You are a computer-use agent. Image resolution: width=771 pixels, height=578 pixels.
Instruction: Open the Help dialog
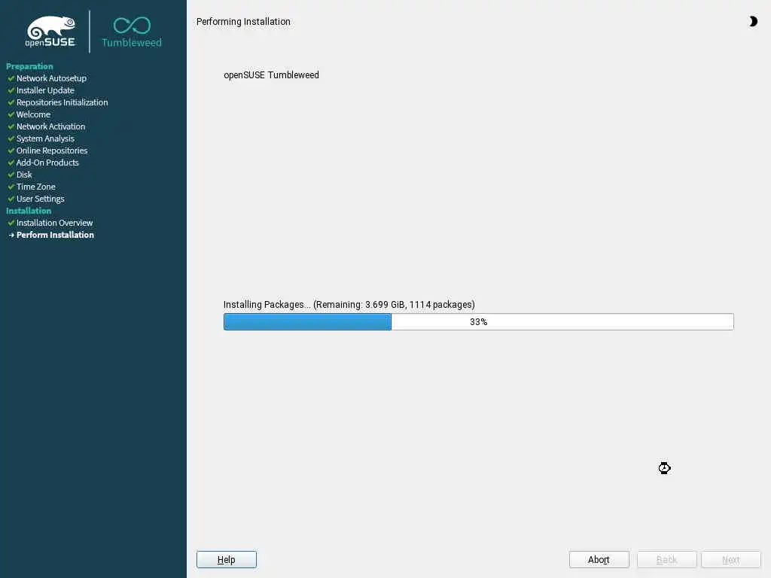click(226, 559)
